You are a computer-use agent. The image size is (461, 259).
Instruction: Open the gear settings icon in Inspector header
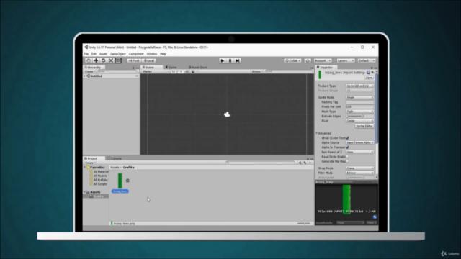[x=372, y=72]
